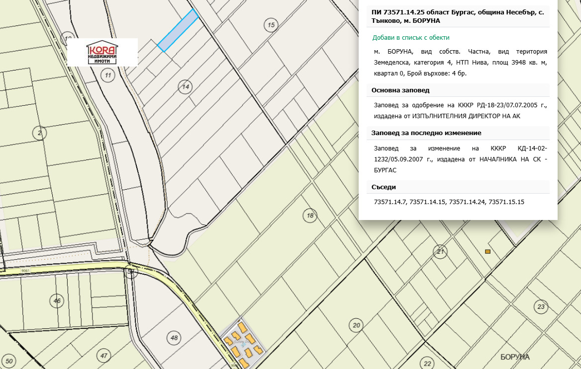The width and height of the screenshot is (581, 369).
Task: Click circled block number 50 marker
Action: coord(9,361)
